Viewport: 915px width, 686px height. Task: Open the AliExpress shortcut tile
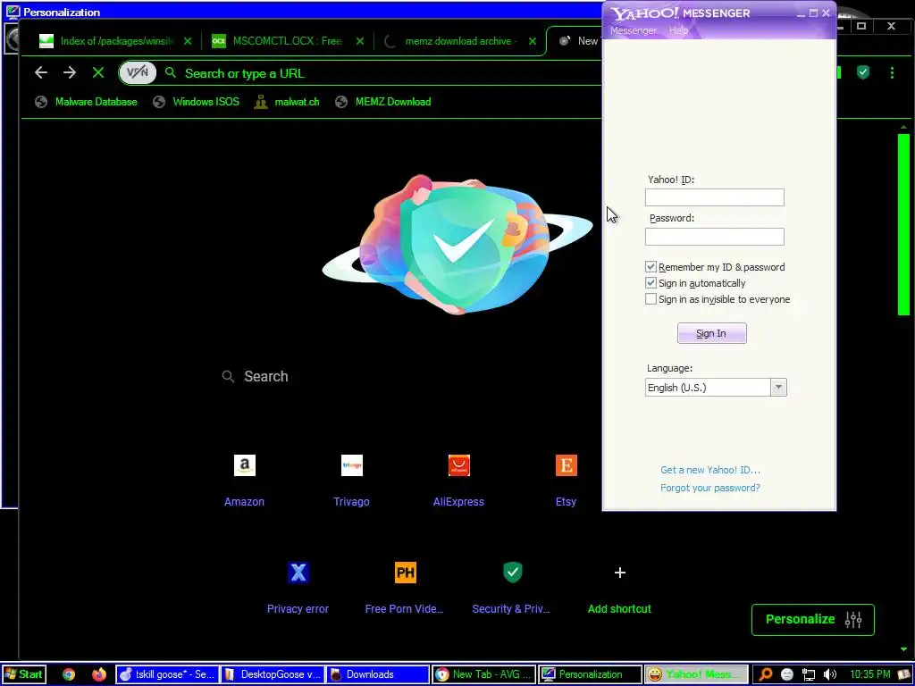coord(458,465)
